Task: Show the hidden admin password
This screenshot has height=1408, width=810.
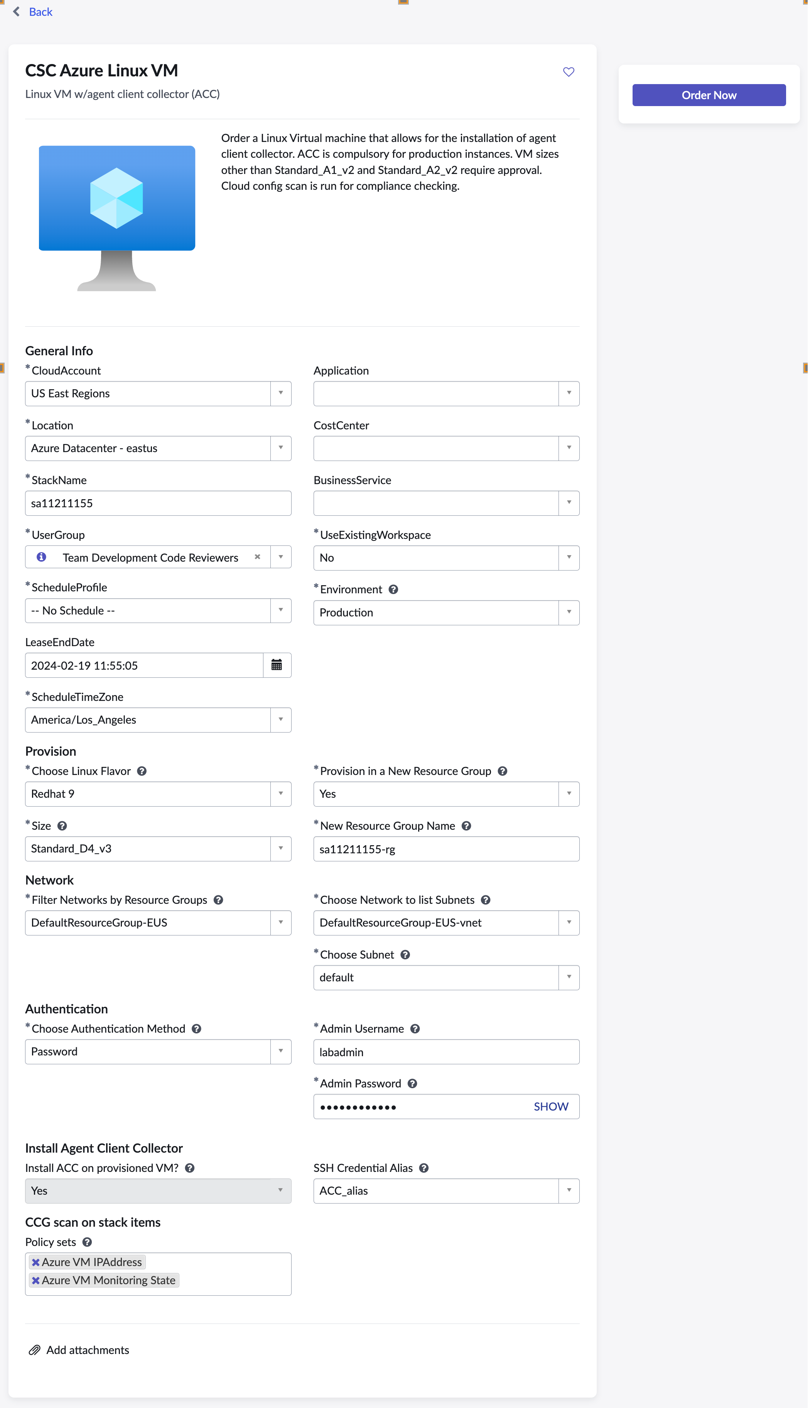Action: [551, 1106]
